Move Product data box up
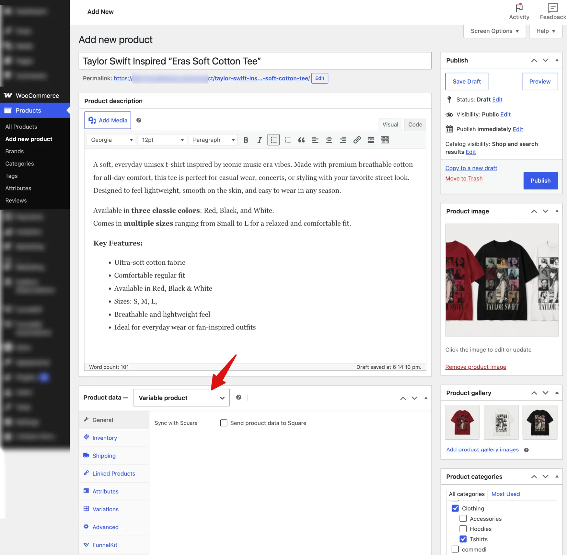The height and width of the screenshot is (555, 567). (403, 398)
